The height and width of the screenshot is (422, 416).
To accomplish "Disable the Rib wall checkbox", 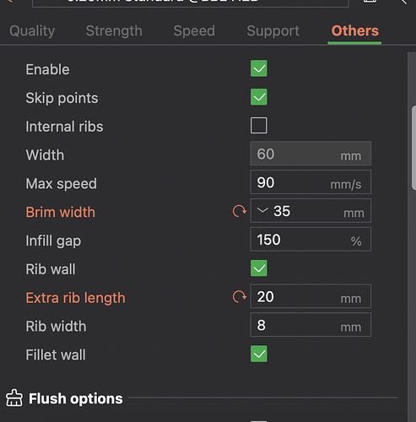I will point(259,268).
